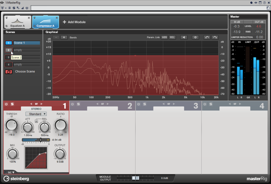Click the Equalizer A preset icon
The width and height of the screenshot is (271, 184).
coord(6,18)
